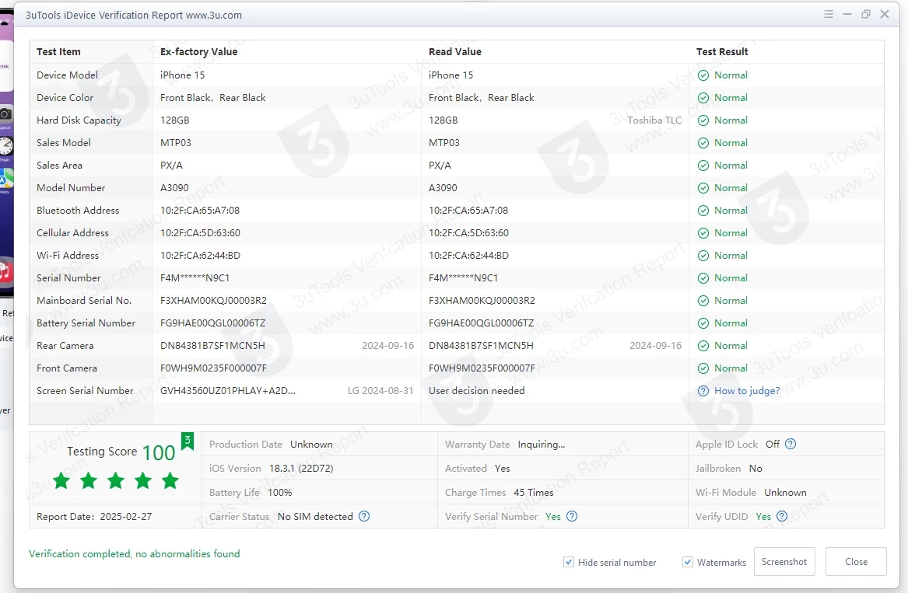Maximize the verification report window
Screen dimensions: 908x593
pyautogui.click(x=866, y=14)
